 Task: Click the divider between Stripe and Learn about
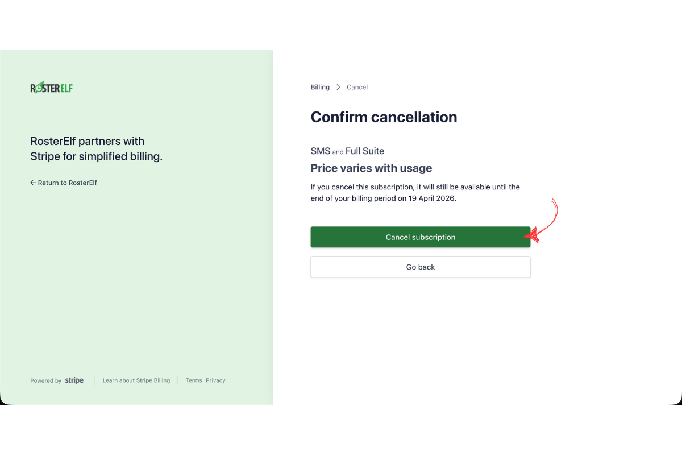(x=93, y=380)
